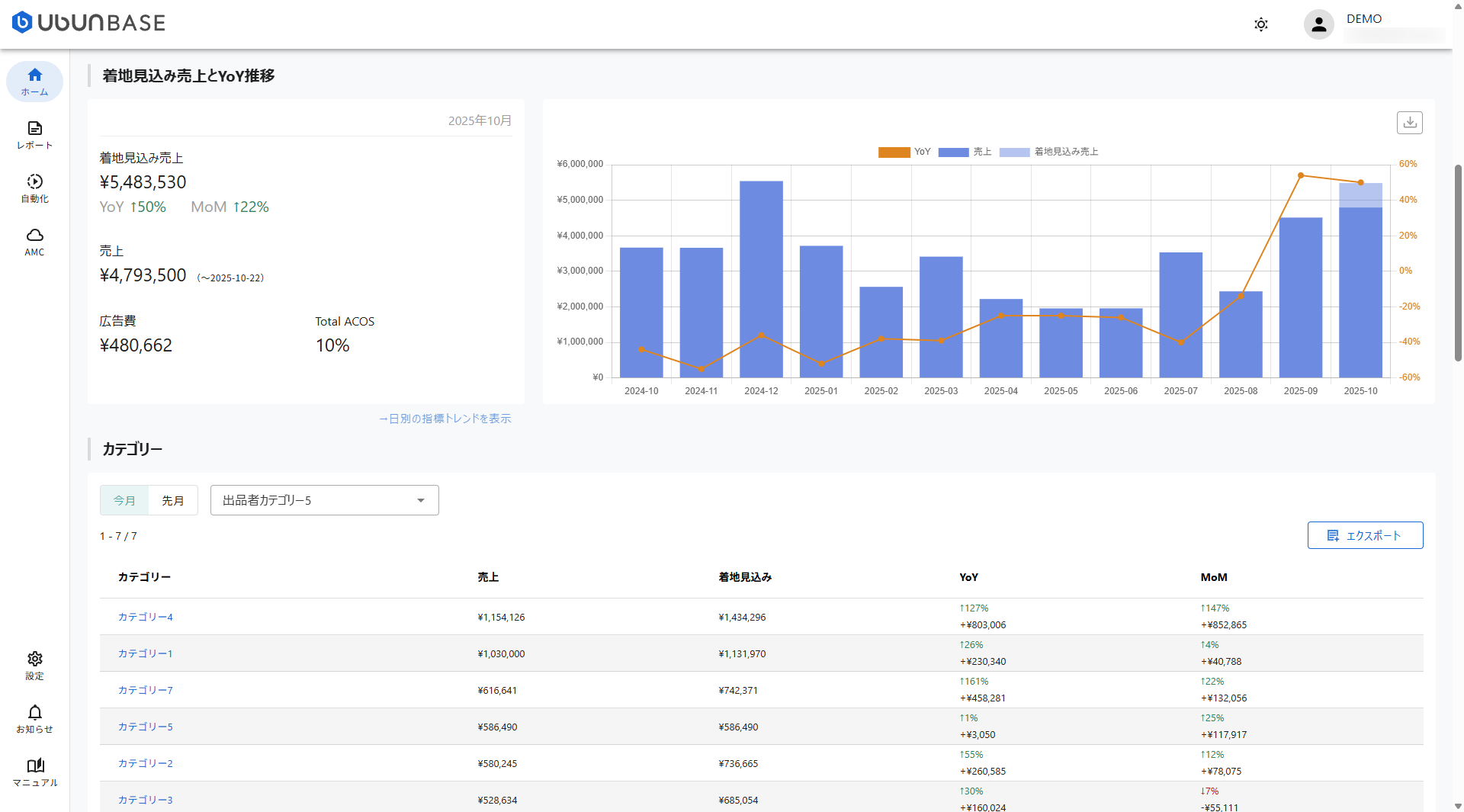Viewport: 1464px width, 812px height.
Task: Open the DEMO user account menu
Action: pyautogui.click(x=1319, y=24)
